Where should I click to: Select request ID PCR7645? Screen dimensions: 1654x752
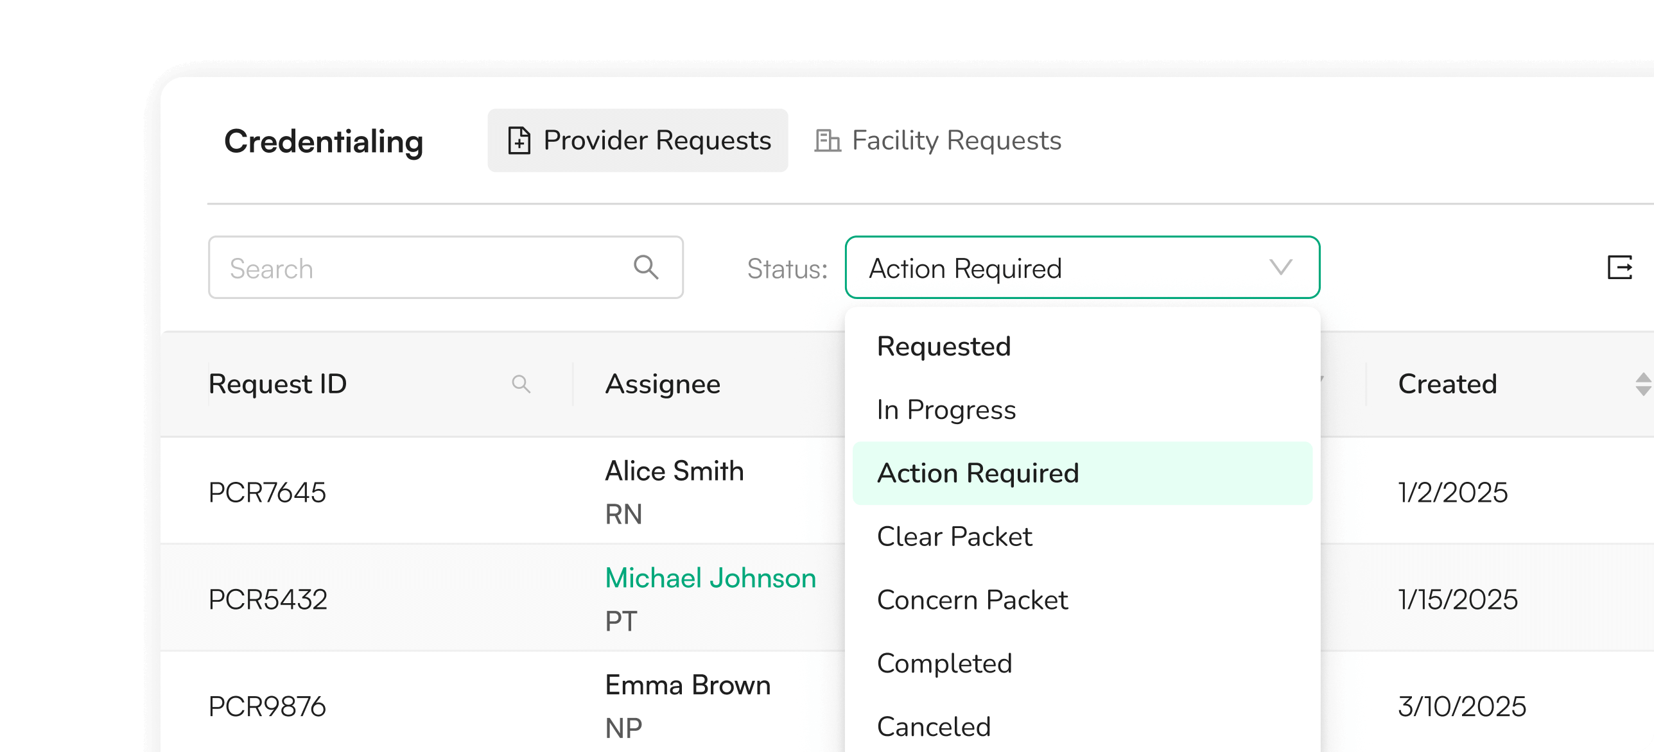pyautogui.click(x=267, y=493)
